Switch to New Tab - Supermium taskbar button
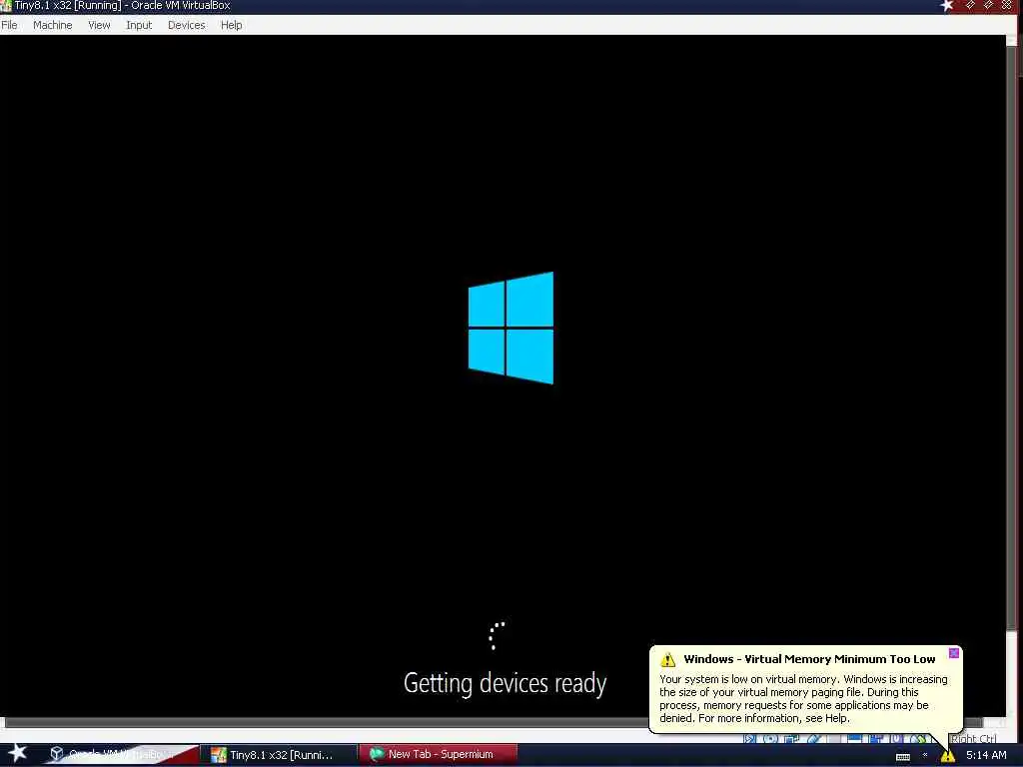1023x767 pixels. [x=439, y=755]
